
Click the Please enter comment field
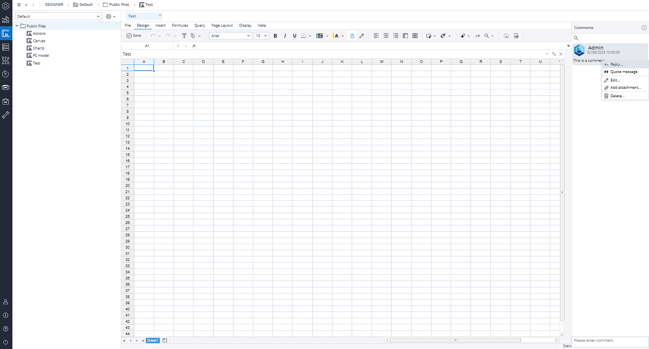tap(608, 340)
